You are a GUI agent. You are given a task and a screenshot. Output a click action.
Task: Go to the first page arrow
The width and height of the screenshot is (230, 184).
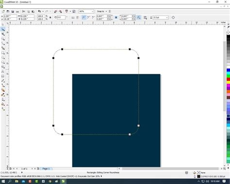point(14,168)
